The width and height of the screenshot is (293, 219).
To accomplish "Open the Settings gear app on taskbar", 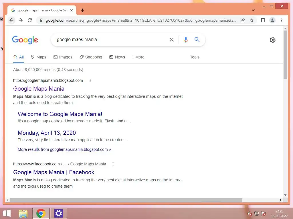I will [x=58, y=213].
